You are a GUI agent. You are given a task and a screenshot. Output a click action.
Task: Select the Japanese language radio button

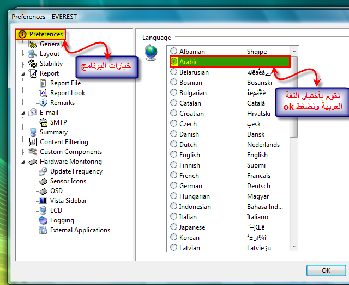click(x=173, y=227)
